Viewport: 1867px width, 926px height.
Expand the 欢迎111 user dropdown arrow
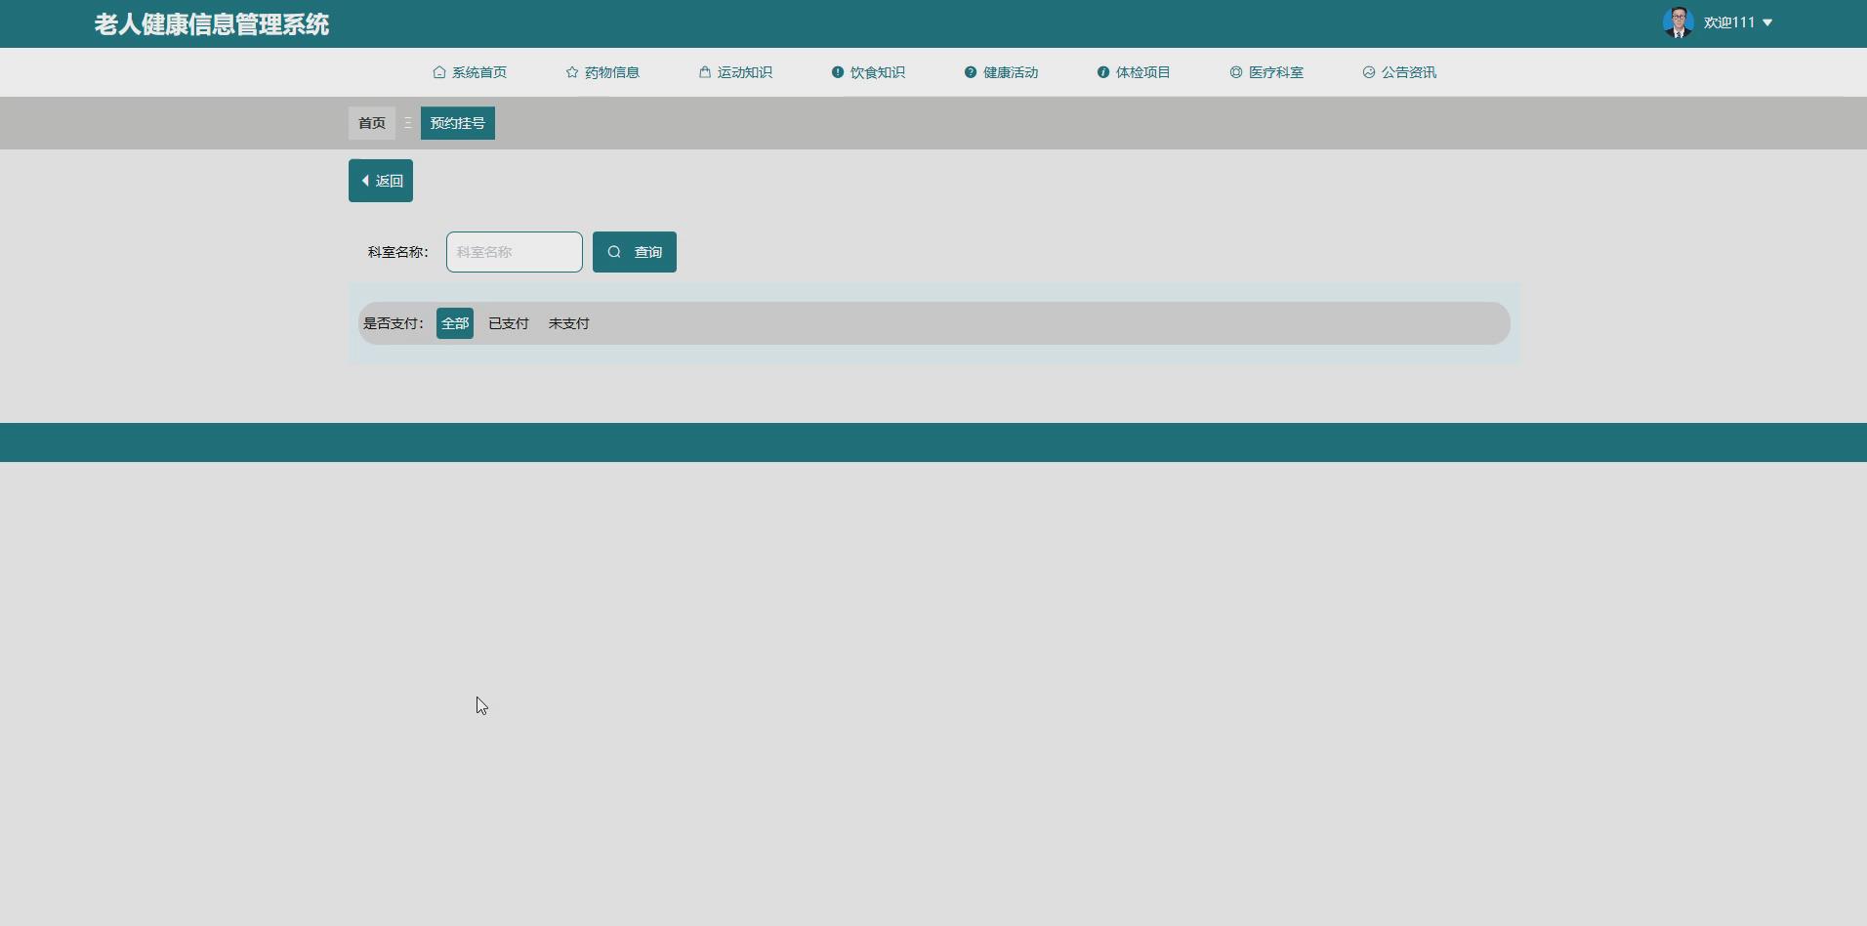point(1767,22)
